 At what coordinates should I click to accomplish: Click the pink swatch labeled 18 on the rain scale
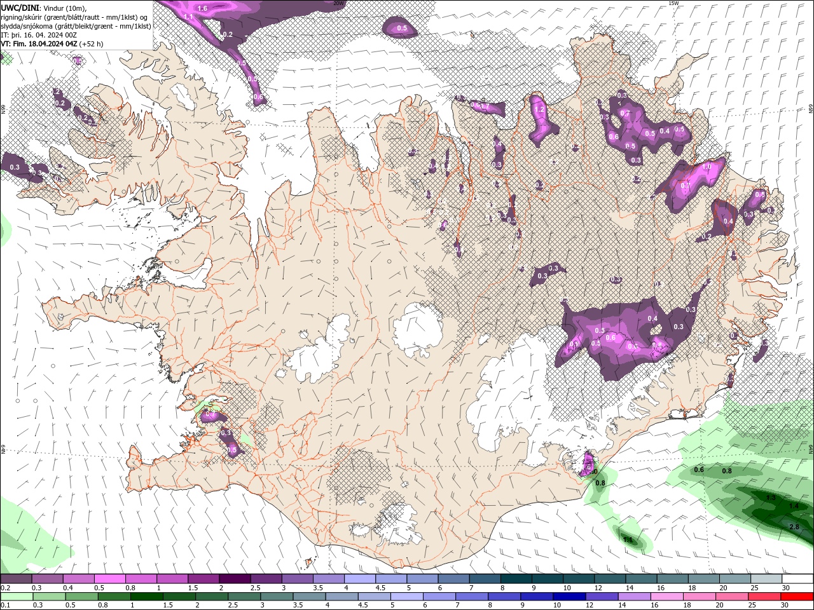700,597
